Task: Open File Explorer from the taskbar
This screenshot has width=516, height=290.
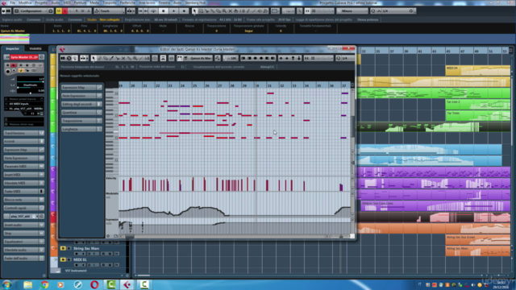Action: click(28, 284)
